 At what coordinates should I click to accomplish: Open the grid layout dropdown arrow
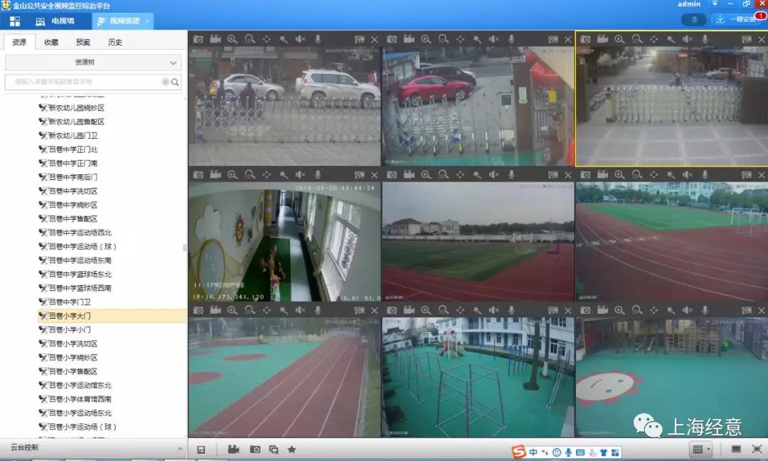pyautogui.click(x=708, y=449)
